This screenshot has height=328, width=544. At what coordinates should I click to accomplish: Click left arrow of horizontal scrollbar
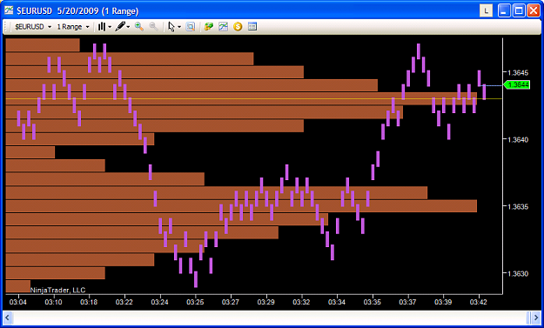coord(8,318)
